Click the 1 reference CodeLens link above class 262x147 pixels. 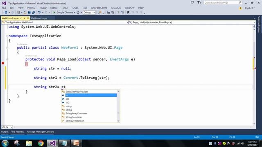point(22,44)
